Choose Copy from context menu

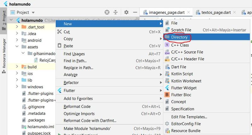109,39
